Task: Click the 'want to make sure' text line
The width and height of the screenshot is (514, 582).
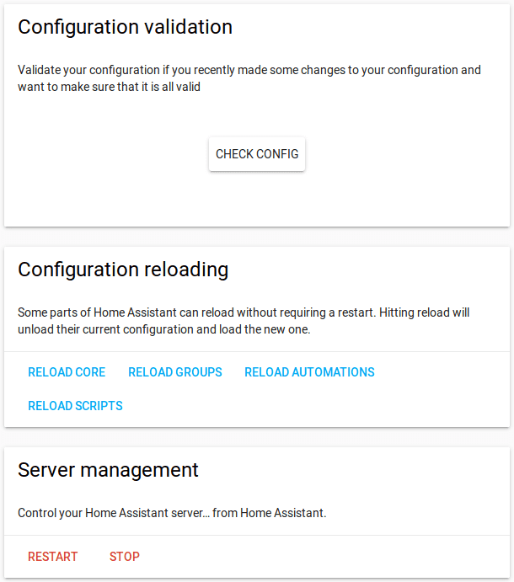Action: coord(109,86)
